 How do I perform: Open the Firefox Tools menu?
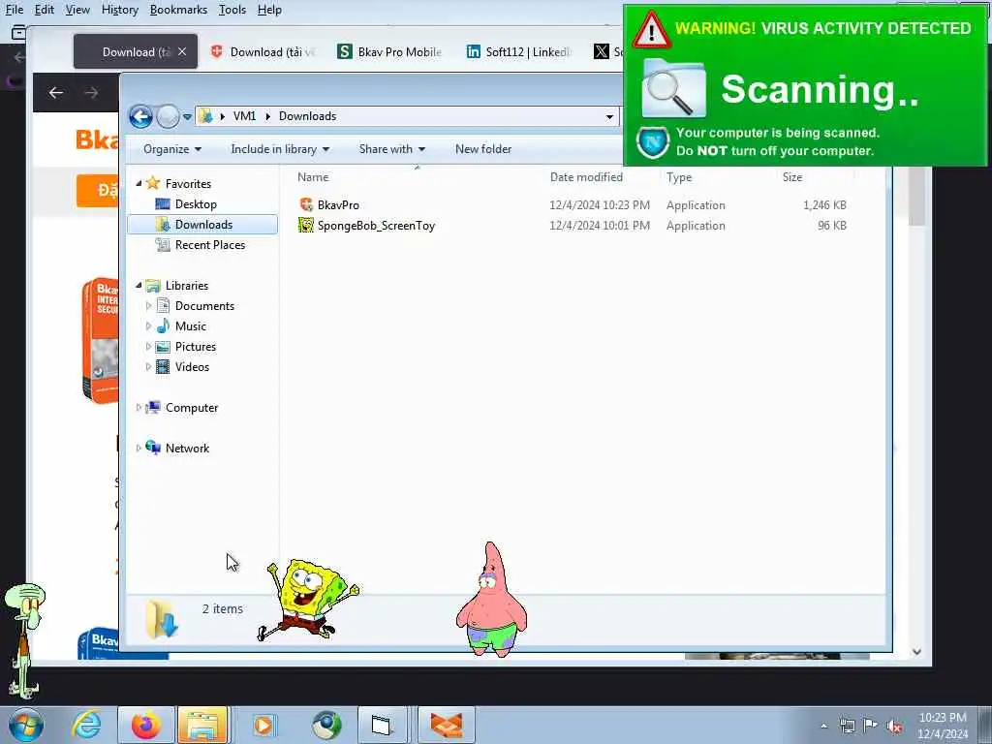pos(232,10)
